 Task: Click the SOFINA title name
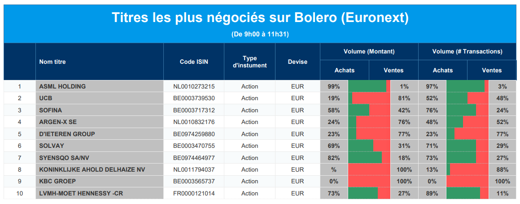click(51, 110)
